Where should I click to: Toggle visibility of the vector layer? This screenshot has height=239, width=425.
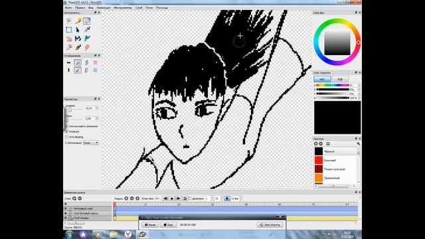click(66, 208)
